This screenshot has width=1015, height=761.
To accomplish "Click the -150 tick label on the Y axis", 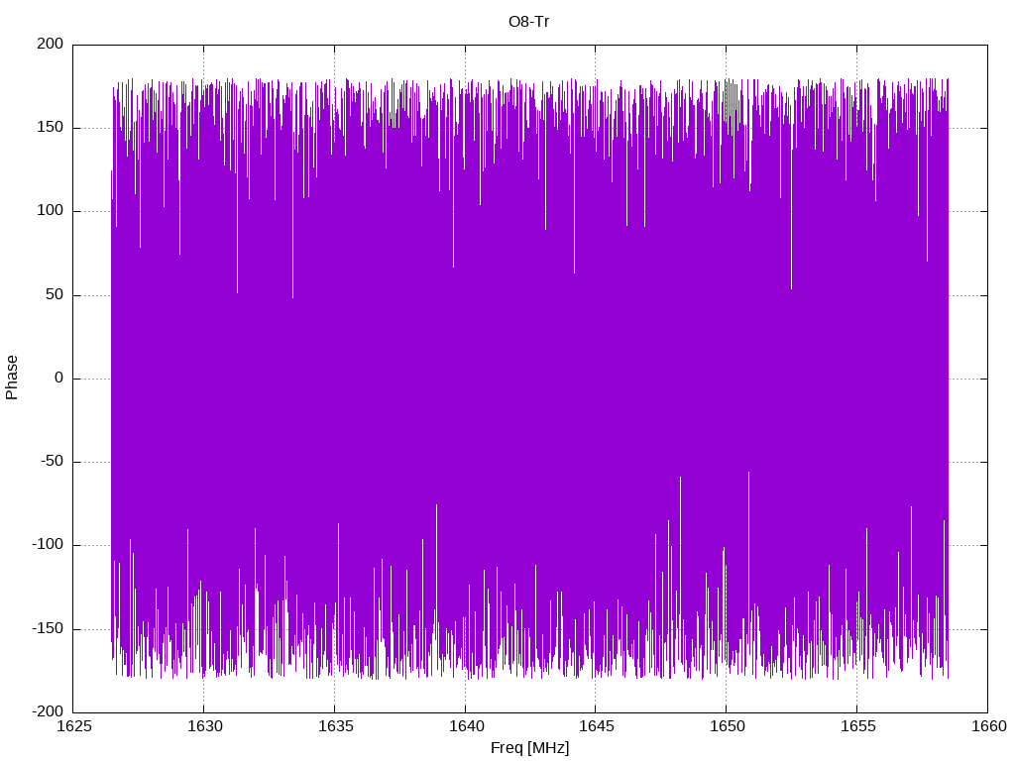I will [x=48, y=628].
